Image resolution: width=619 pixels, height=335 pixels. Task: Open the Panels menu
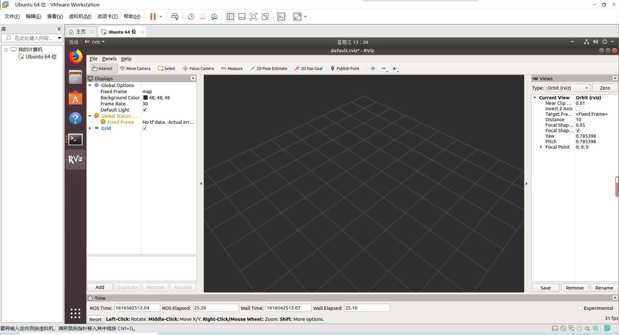[x=109, y=59]
